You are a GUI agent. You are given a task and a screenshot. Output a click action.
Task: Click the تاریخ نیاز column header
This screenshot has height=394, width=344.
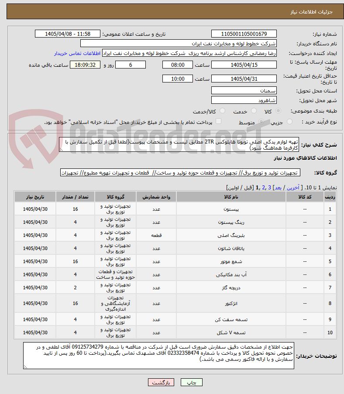[35, 197]
